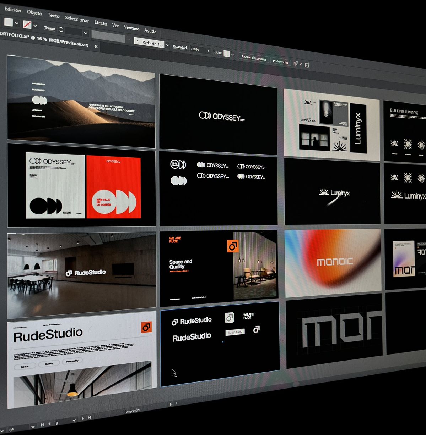This screenshot has height=435, width=426.
Task: Open the Estilo dropdown arrow
Action: 232,55
